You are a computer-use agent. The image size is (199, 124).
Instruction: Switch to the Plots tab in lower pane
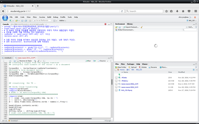pyautogui.click(x=123, y=64)
